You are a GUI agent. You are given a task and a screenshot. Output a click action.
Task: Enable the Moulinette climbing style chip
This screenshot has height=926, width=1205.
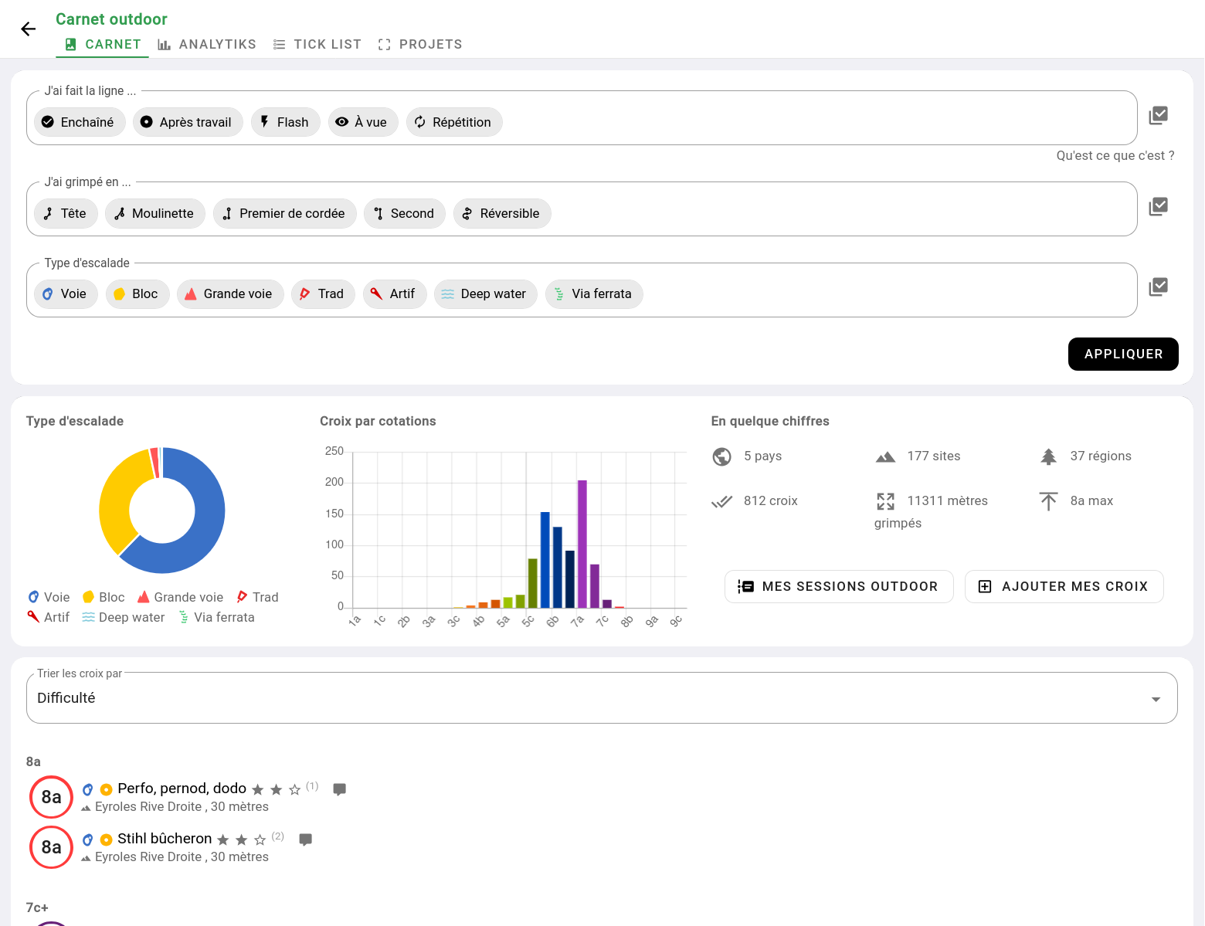[x=154, y=213]
